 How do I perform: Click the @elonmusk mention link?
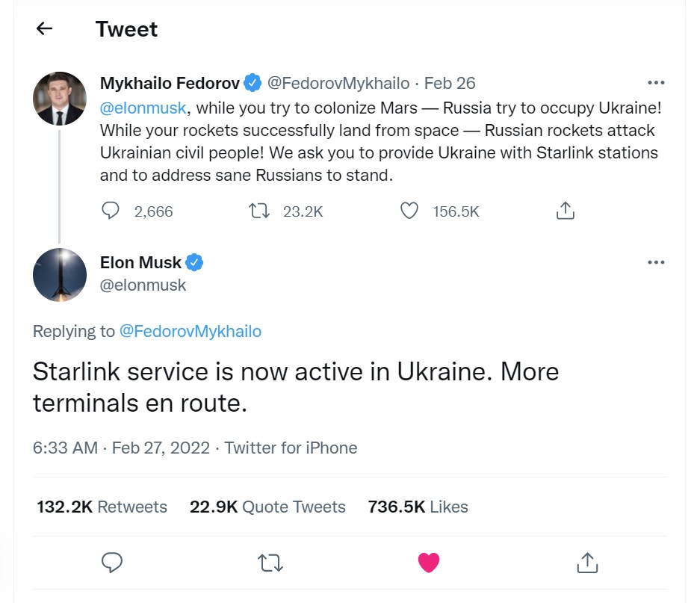click(143, 108)
